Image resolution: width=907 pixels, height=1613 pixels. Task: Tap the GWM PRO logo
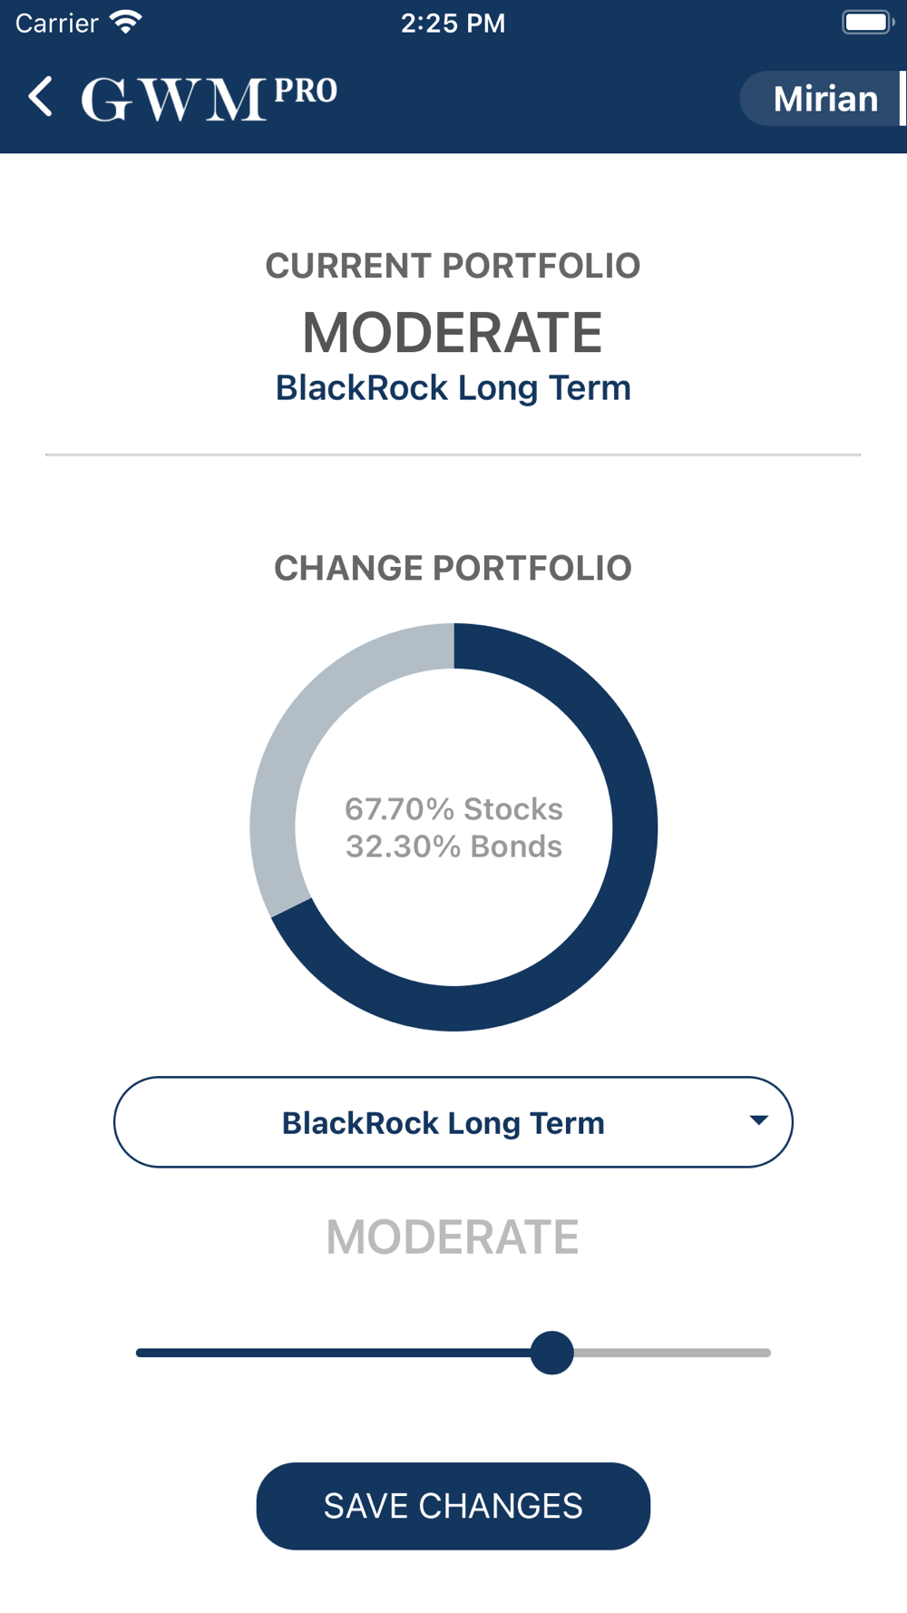210,98
